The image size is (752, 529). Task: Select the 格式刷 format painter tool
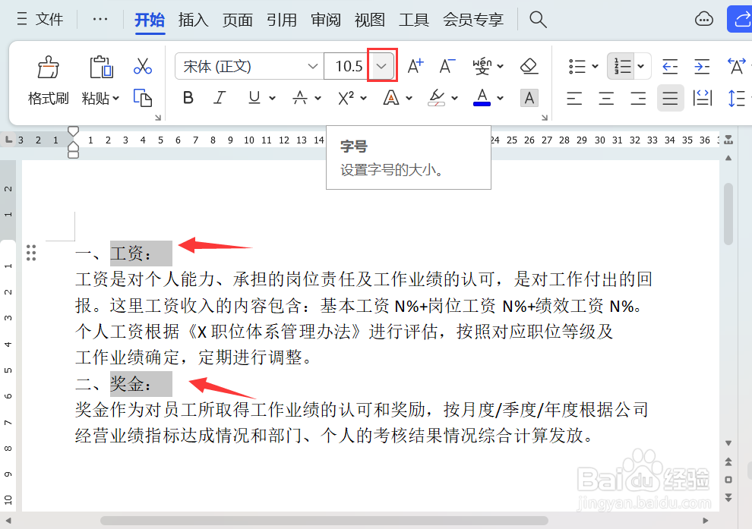47,80
